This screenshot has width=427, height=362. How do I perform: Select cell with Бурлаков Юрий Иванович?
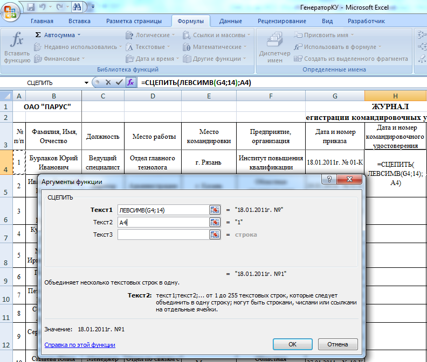click(54, 162)
